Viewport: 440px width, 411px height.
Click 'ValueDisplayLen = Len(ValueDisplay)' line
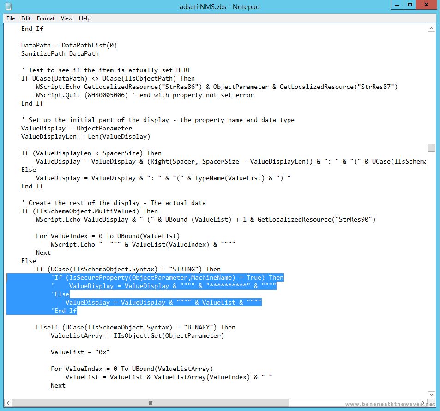tap(85, 137)
